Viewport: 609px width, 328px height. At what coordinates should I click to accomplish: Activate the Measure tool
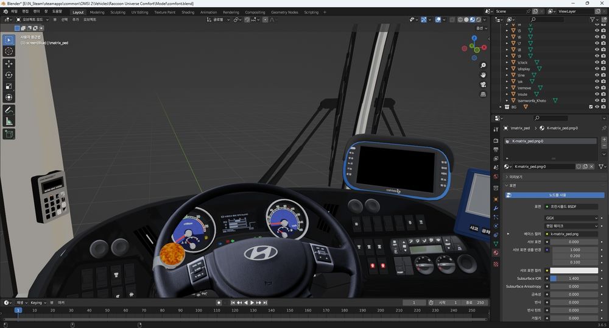[9, 122]
